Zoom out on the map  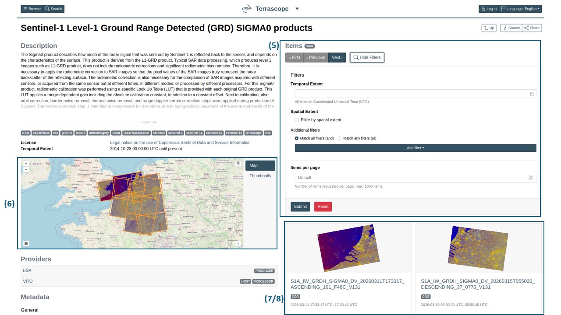(x=26, y=169)
